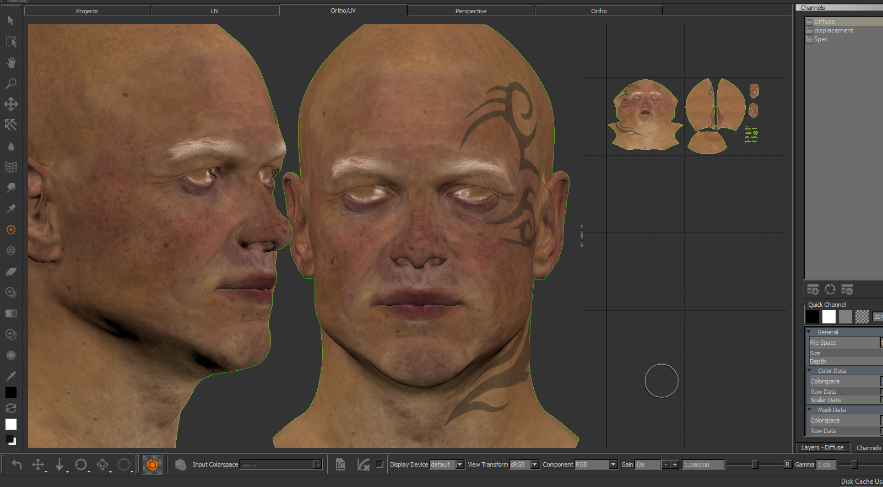The image size is (883, 487).
Task: Choose the hand Pan tool
Action: [x=10, y=62]
